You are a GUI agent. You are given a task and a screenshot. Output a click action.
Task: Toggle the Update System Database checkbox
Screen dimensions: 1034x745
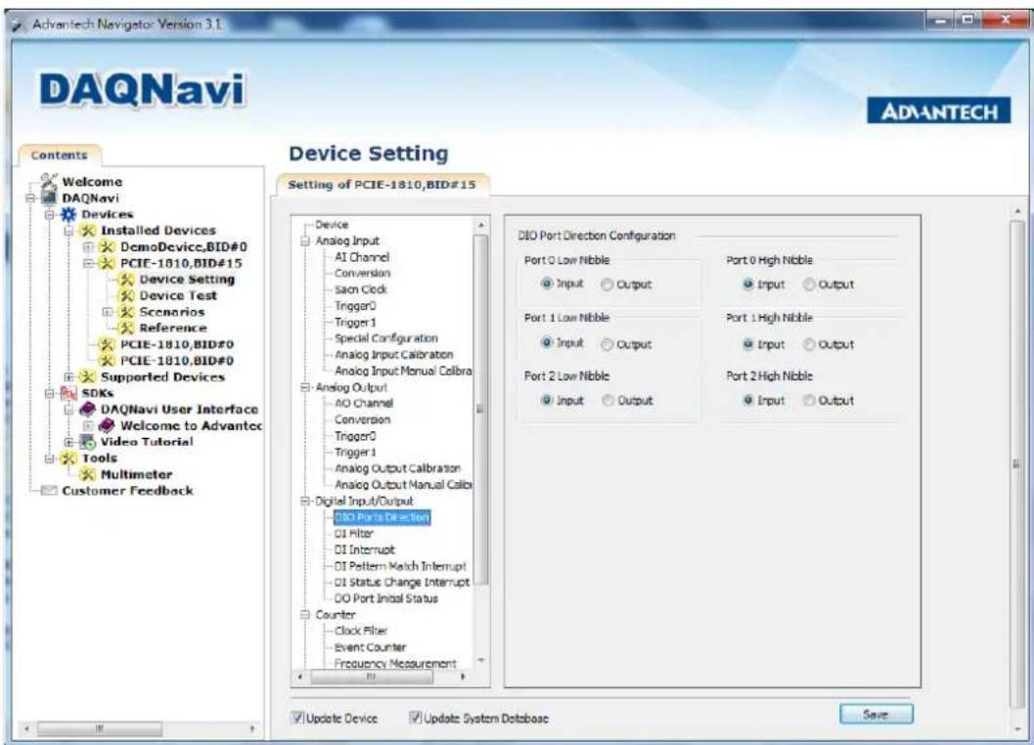(x=416, y=718)
